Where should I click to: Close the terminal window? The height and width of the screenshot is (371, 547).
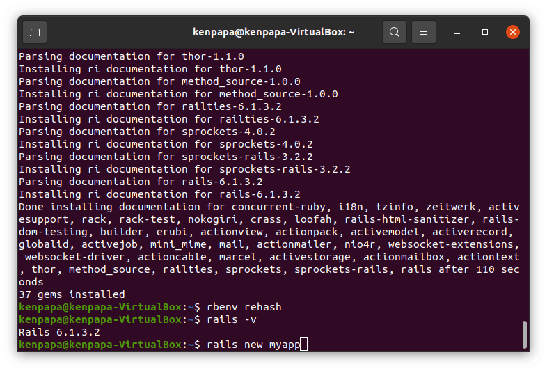tap(512, 32)
